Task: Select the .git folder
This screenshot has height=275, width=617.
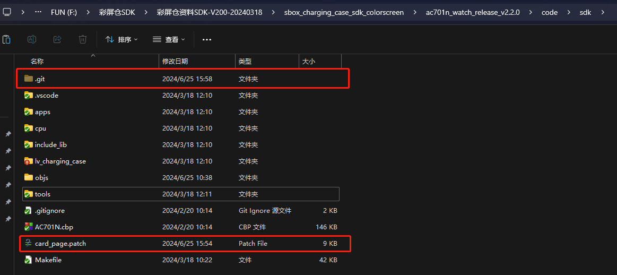Action: (183, 79)
